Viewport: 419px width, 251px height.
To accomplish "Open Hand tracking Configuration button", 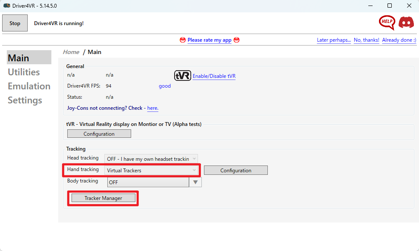I will click(236, 170).
